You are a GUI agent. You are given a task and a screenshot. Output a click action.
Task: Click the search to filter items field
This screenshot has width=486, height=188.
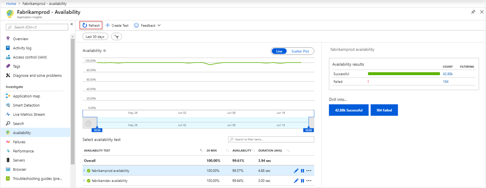[271, 139]
